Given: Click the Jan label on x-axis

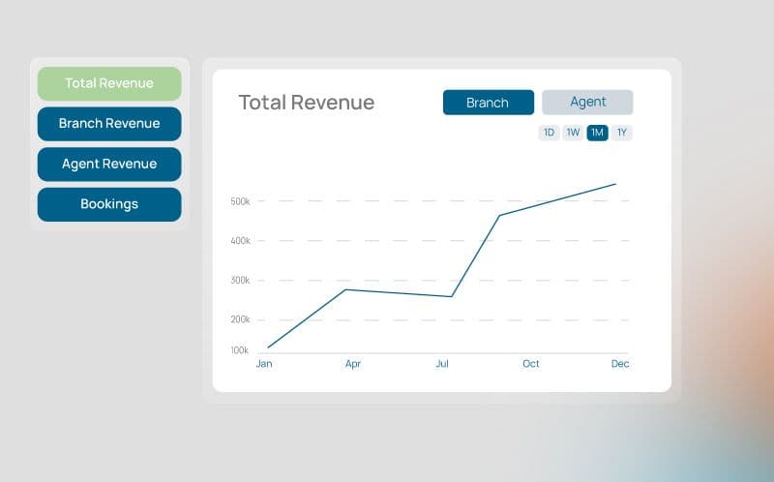Looking at the screenshot, I should click(x=264, y=364).
